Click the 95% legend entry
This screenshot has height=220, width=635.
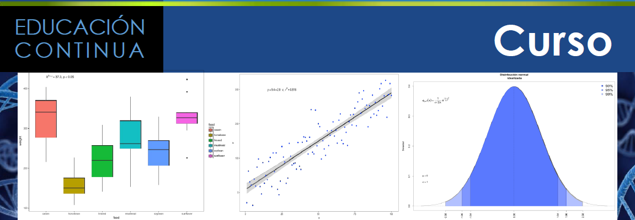[607, 90]
